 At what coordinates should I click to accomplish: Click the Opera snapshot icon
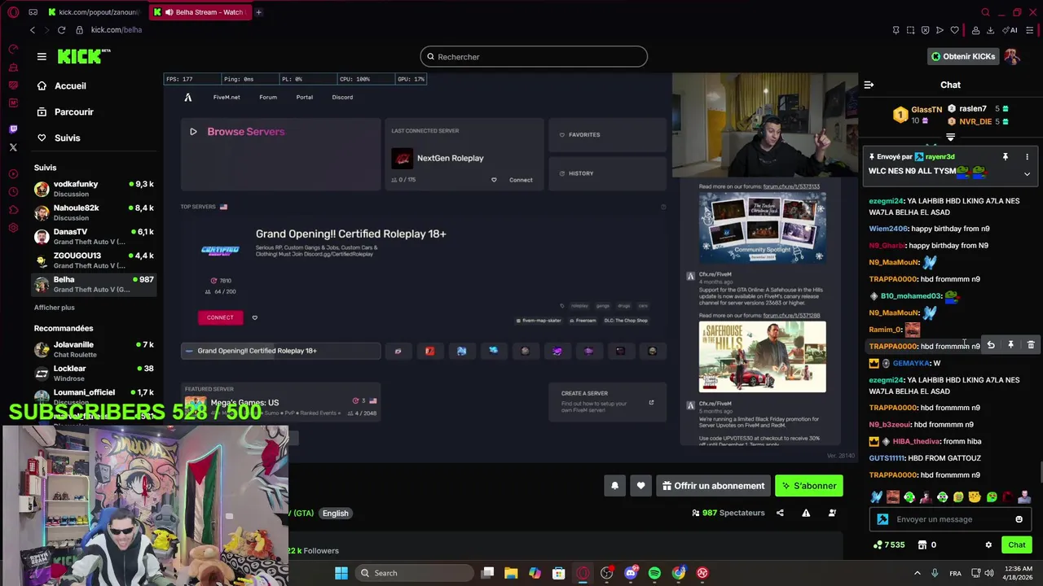[910, 30]
